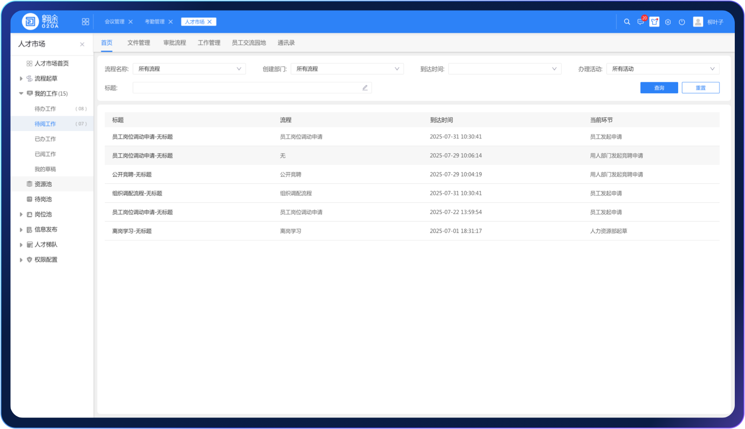Click the 查询 button

coord(659,88)
